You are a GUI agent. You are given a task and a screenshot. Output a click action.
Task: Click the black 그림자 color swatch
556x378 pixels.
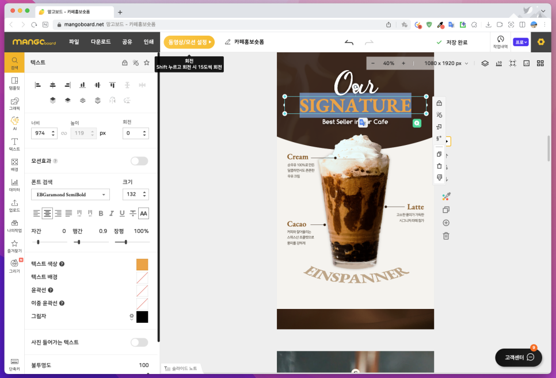(142, 316)
